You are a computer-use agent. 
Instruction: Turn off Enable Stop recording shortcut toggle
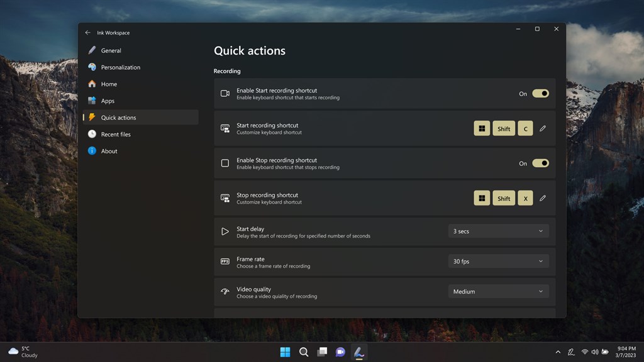click(x=540, y=163)
